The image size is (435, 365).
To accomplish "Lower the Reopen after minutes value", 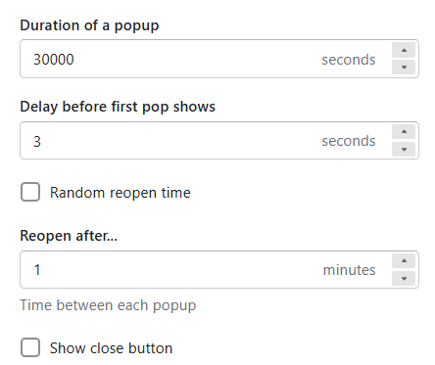I will tap(404, 278).
